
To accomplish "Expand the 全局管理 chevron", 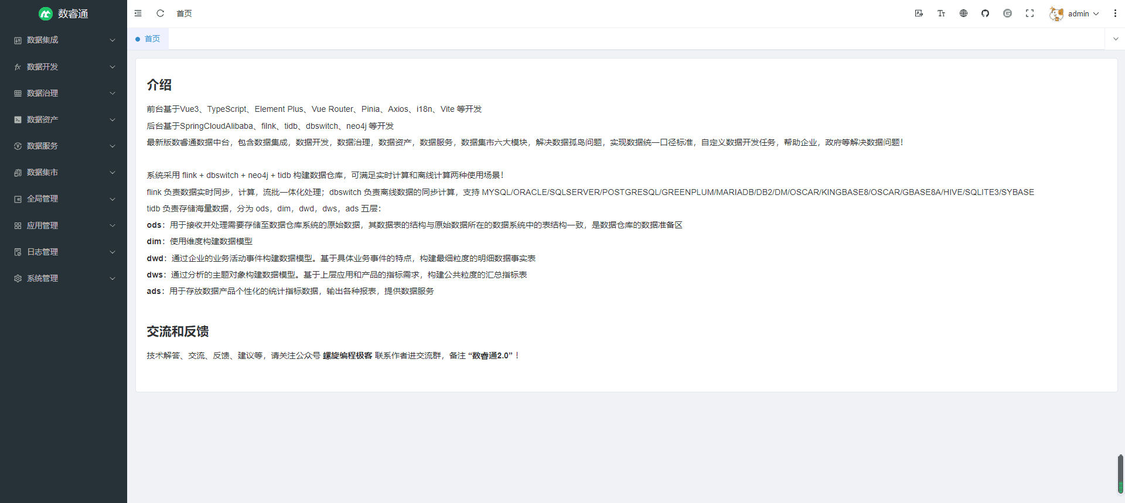I will click(112, 199).
